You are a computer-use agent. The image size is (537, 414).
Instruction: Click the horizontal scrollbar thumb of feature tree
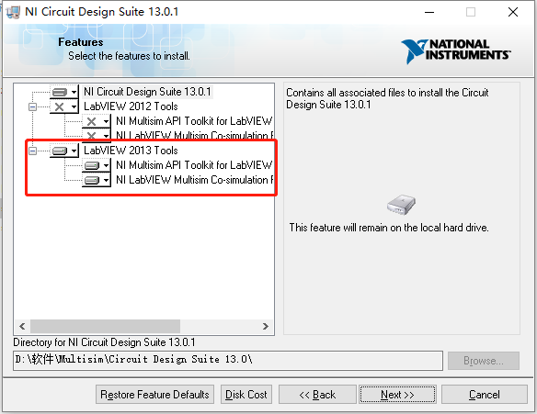click(105, 327)
